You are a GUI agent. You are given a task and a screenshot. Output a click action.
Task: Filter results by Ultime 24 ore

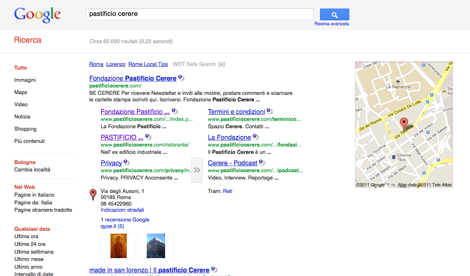(30, 244)
